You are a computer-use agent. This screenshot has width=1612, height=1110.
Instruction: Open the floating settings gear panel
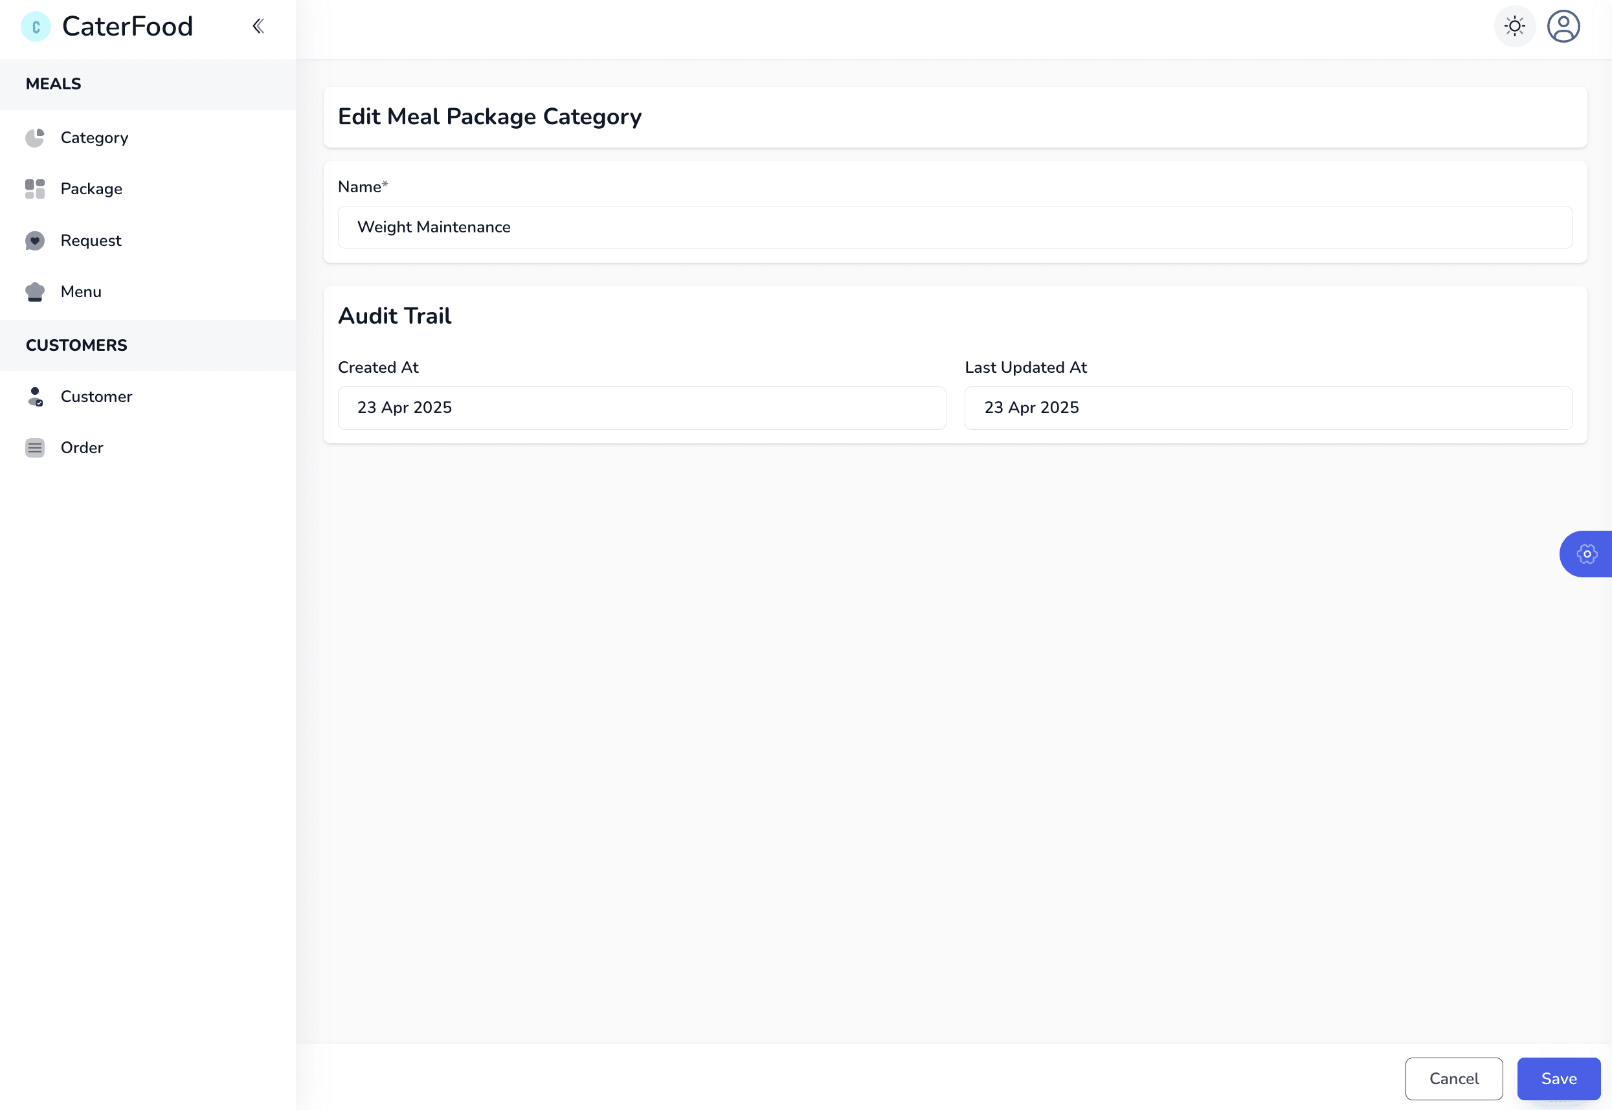pos(1586,554)
